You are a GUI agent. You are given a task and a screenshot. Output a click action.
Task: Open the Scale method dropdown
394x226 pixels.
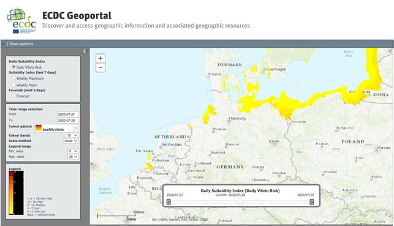[x=71, y=141]
